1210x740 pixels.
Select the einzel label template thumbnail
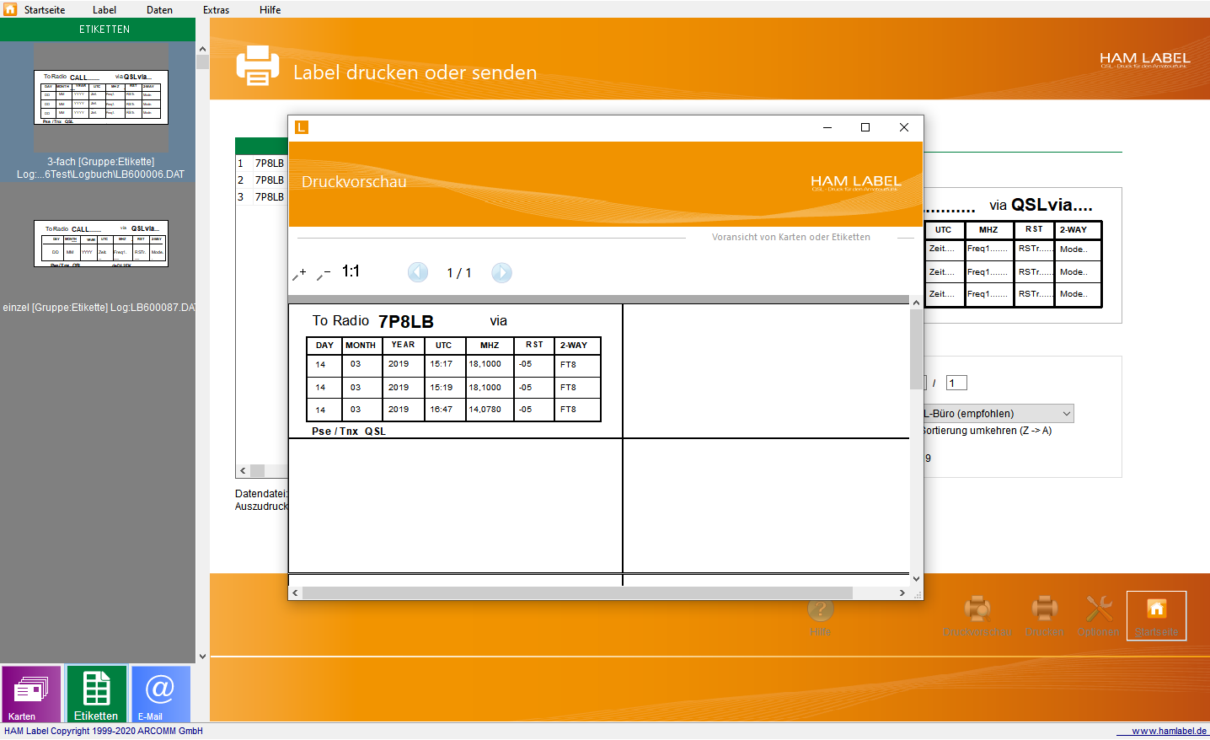[x=101, y=244]
